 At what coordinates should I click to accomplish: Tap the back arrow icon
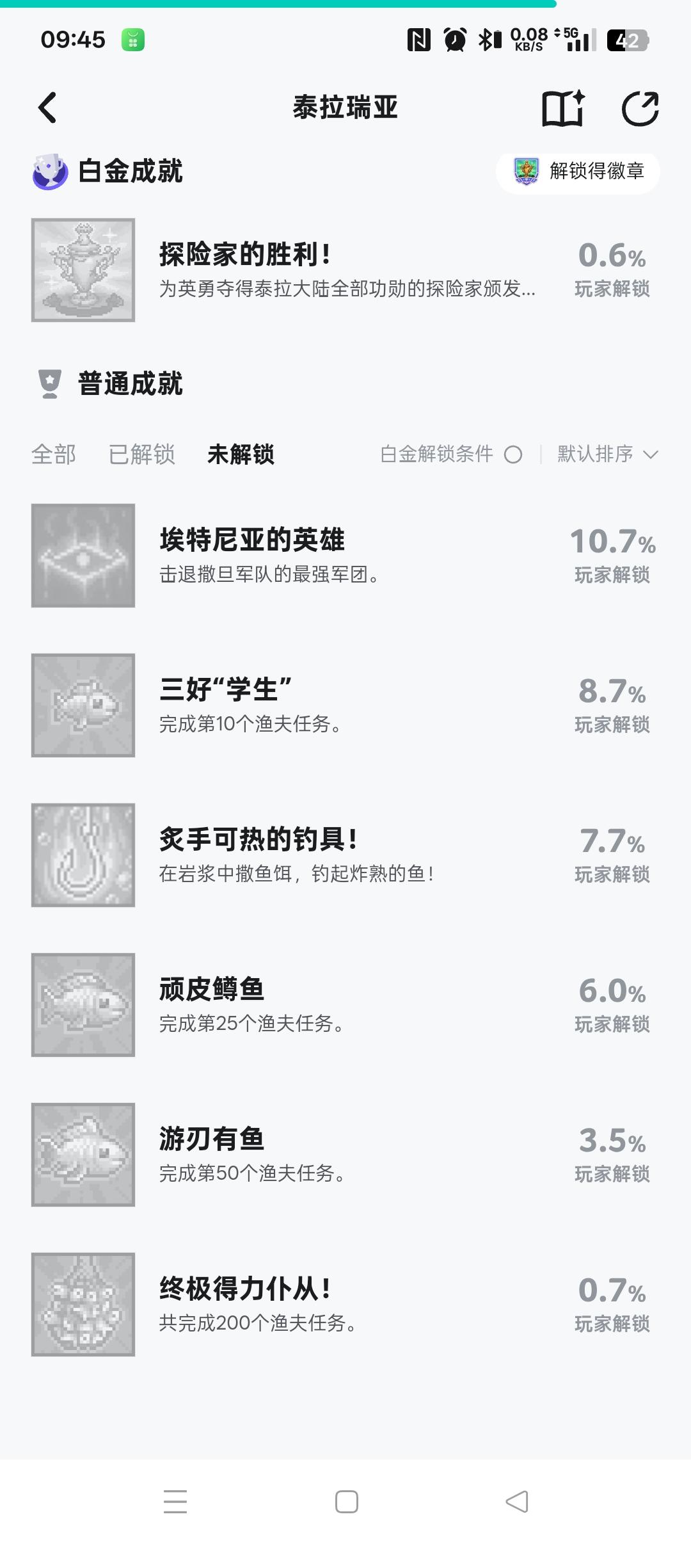[48, 108]
